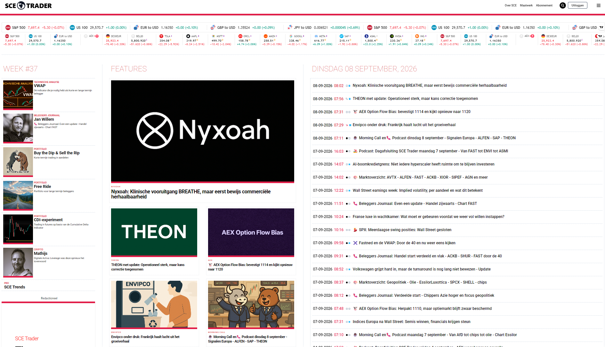Screen dimensions: 605x347
Task: Click the icon beside the SPX Meerdaagse swing headline
Action: point(355,230)
